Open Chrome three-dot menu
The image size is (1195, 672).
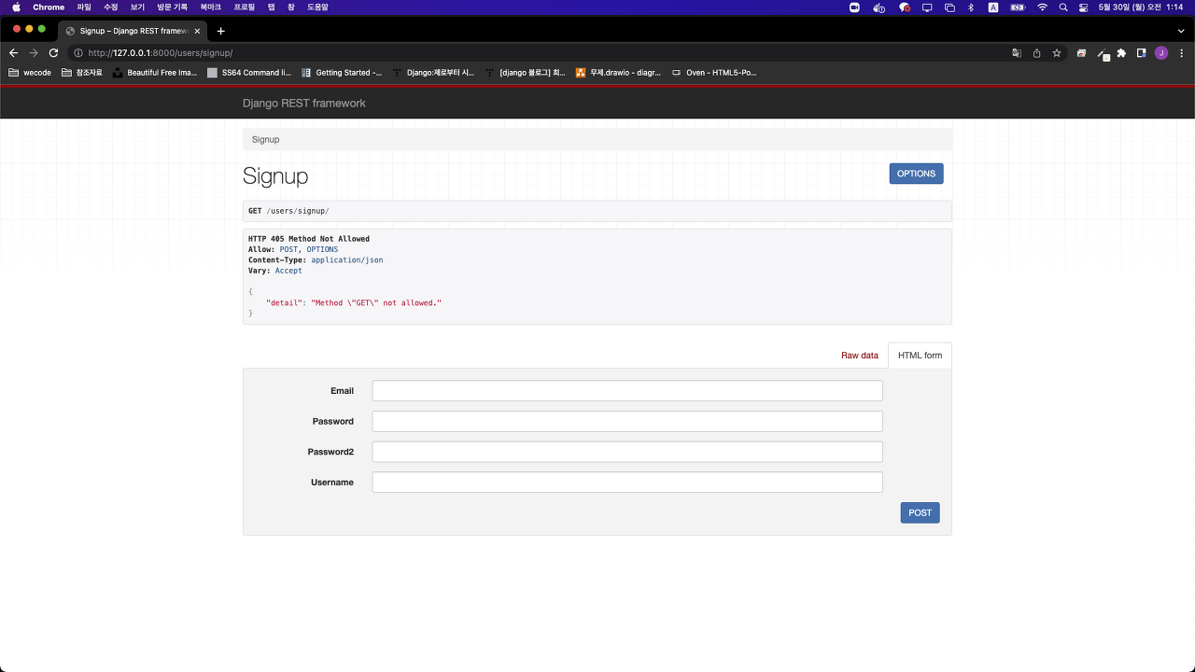[x=1181, y=53]
